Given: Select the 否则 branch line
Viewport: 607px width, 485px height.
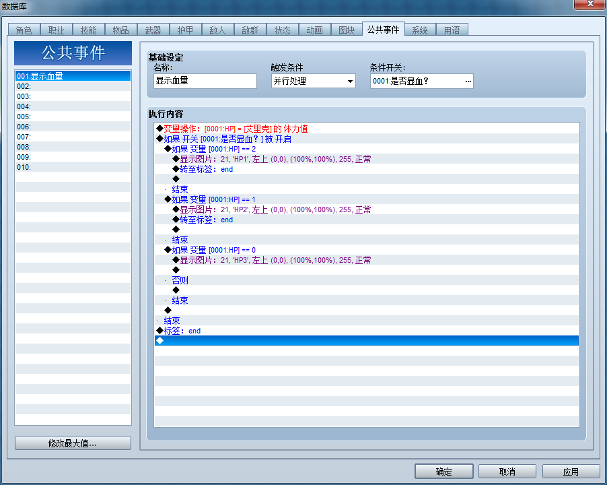Looking at the screenshot, I should click(367, 280).
